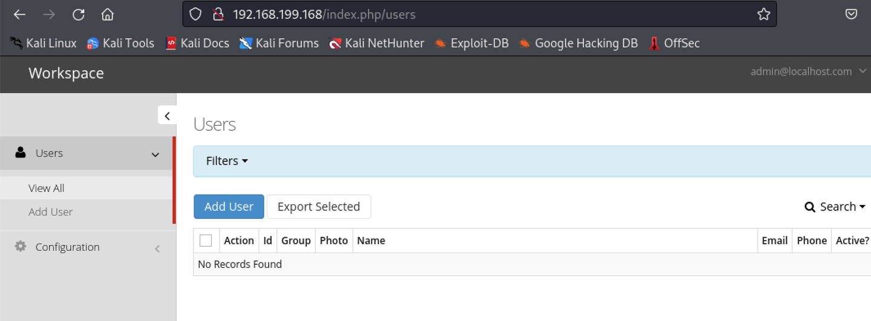Screen dimensions: 871x321
Task: Open the admin@localhost.com account menu
Action: 808,72
